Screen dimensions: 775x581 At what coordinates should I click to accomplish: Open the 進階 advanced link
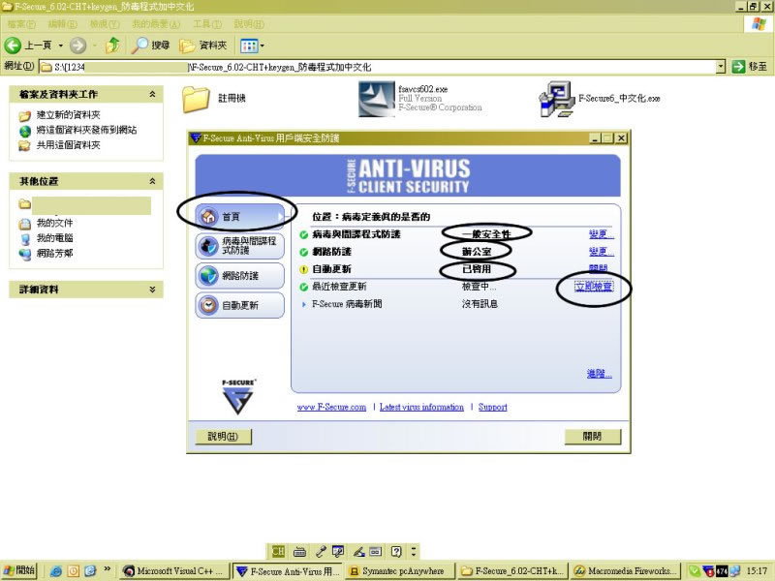tap(599, 374)
